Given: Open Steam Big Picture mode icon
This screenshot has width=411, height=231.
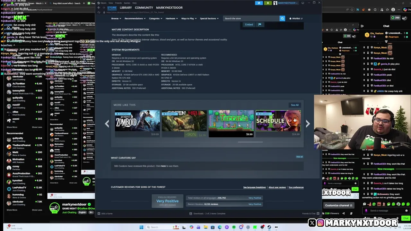Looking at the screenshot, I should (303, 3).
